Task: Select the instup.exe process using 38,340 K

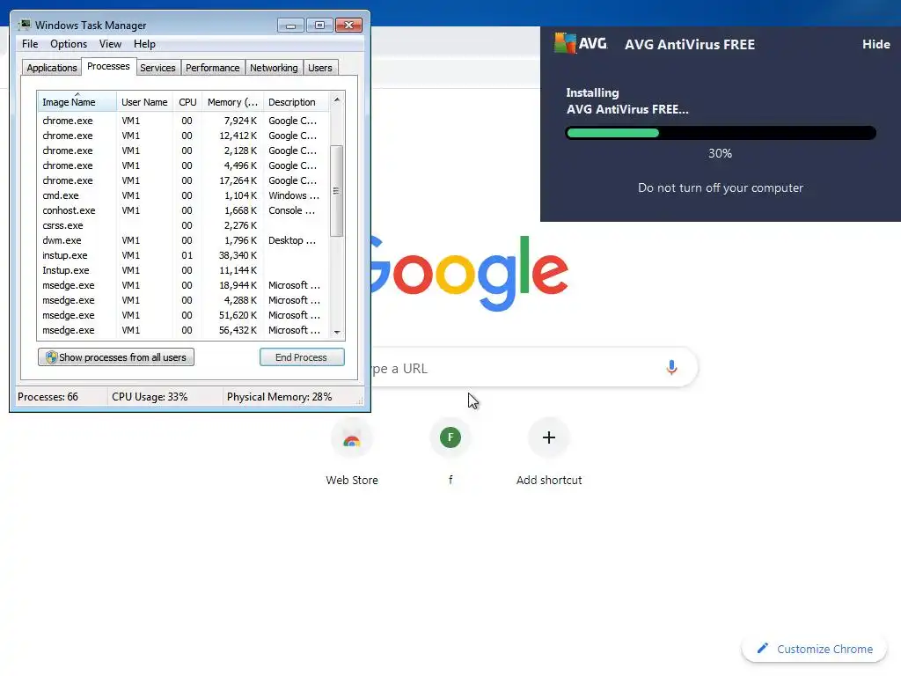Action: 183,255
